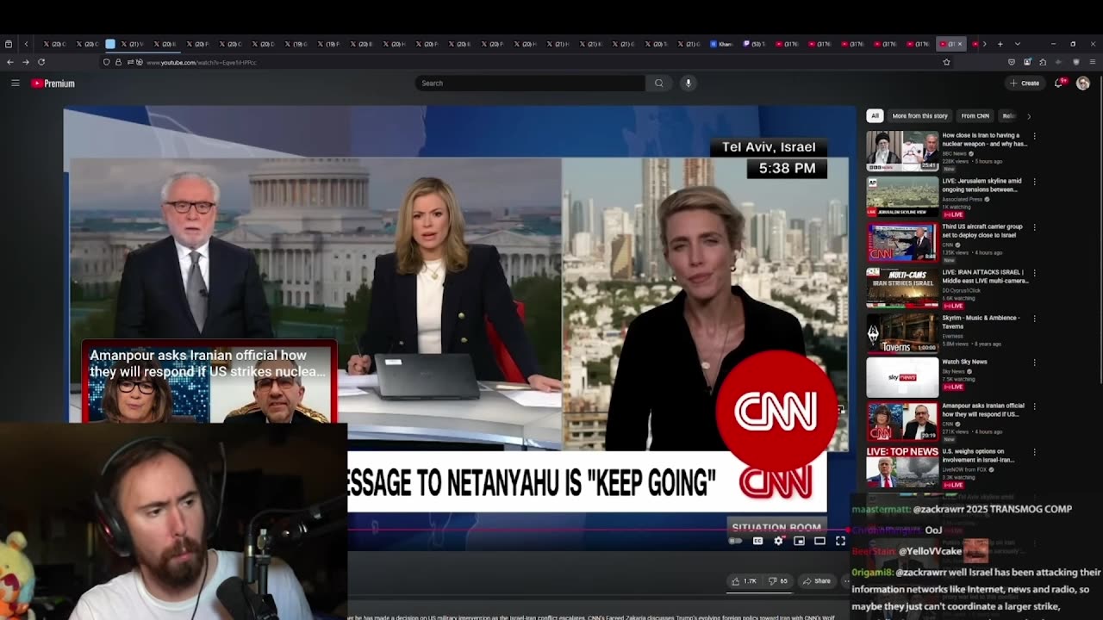Open the Firefox application menu button

pyautogui.click(x=1092, y=62)
